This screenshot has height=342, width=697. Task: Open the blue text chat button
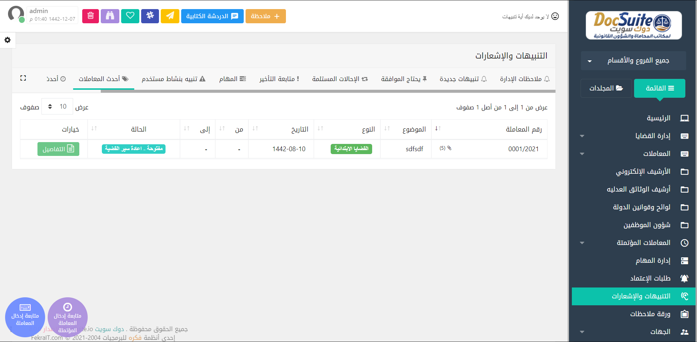tap(212, 16)
